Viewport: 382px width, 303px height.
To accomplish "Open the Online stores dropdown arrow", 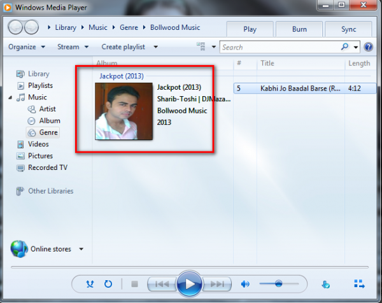I will (81, 249).
